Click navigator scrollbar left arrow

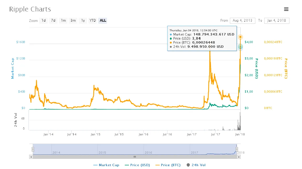[x=31, y=157]
